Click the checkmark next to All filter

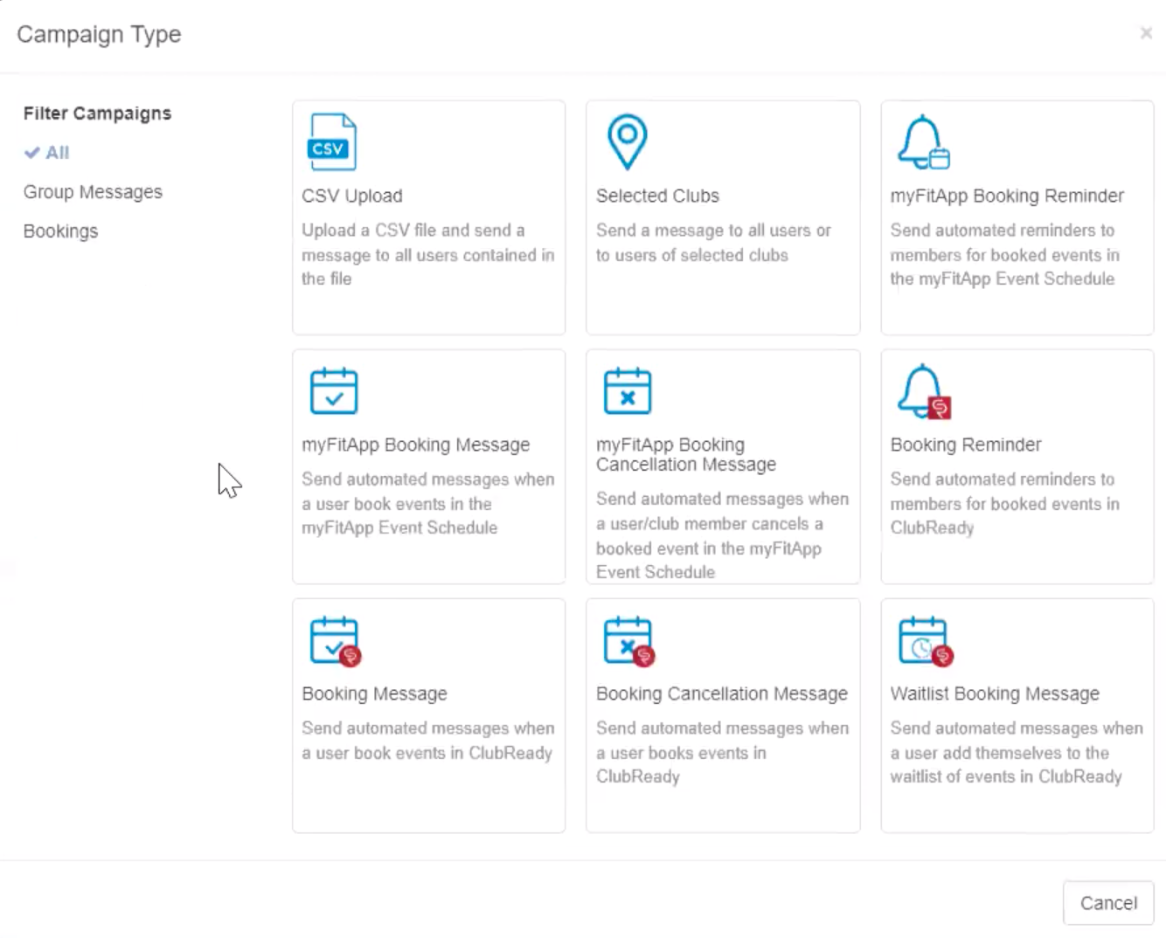32,153
